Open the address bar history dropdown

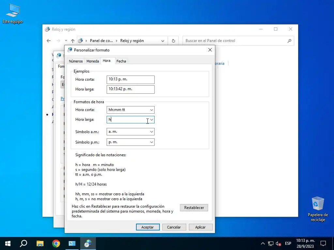(163, 41)
